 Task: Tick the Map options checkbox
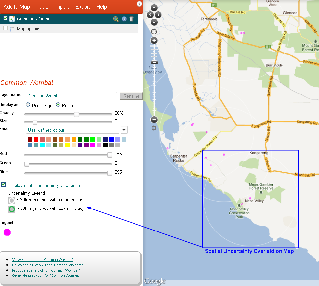click(5, 28)
